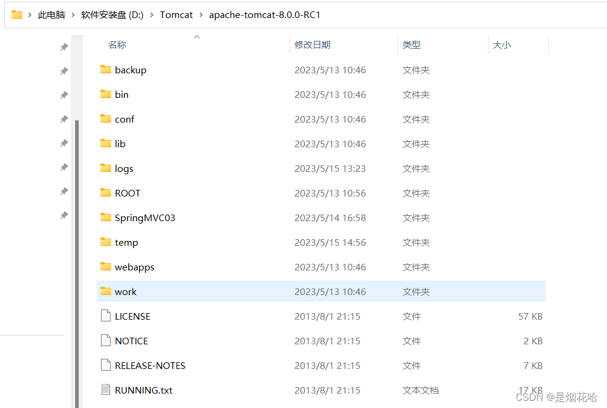Sort by 类型 column header
607x408 pixels.
coord(412,45)
